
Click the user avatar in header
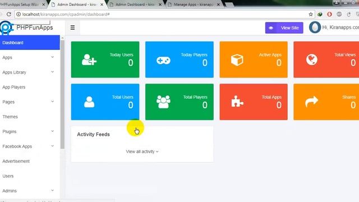[x=315, y=27]
